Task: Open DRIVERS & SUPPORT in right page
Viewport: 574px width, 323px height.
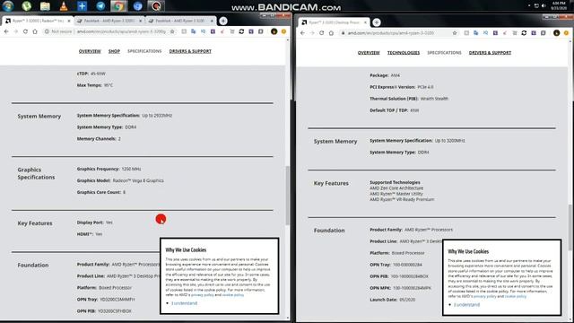Action: coord(490,53)
